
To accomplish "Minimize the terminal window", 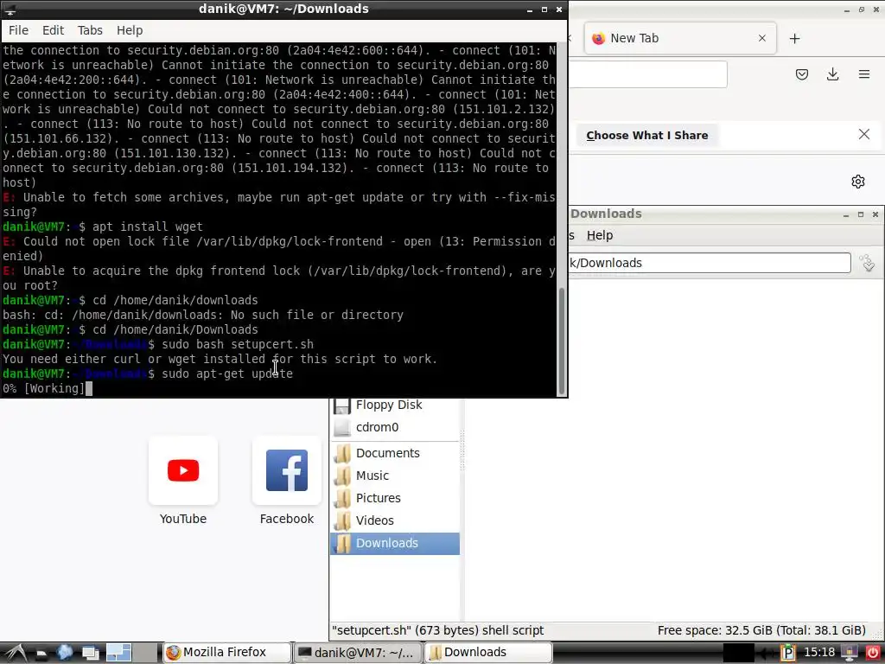I will (x=530, y=10).
